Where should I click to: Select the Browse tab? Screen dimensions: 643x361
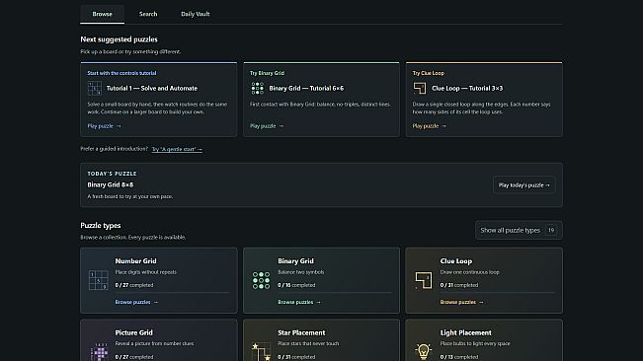102,14
